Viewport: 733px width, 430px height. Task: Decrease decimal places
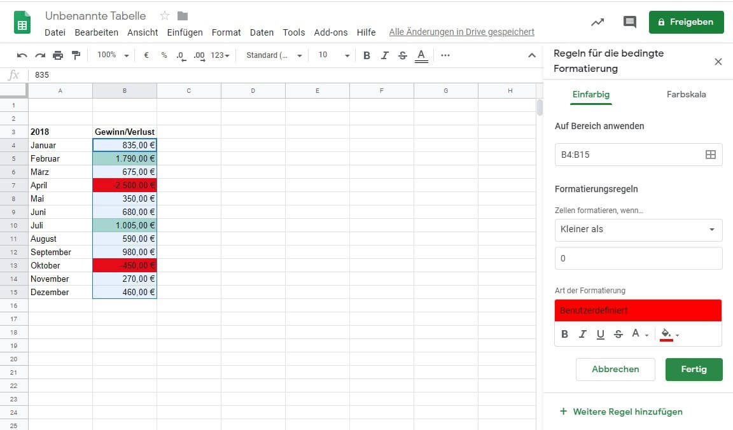(181, 55)
